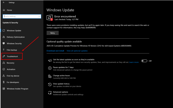Open the Home settings page
The image size is (173, 108).
[9, 10]
